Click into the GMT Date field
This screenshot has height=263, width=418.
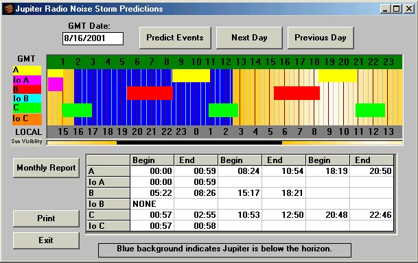click(x=93, y=38)
